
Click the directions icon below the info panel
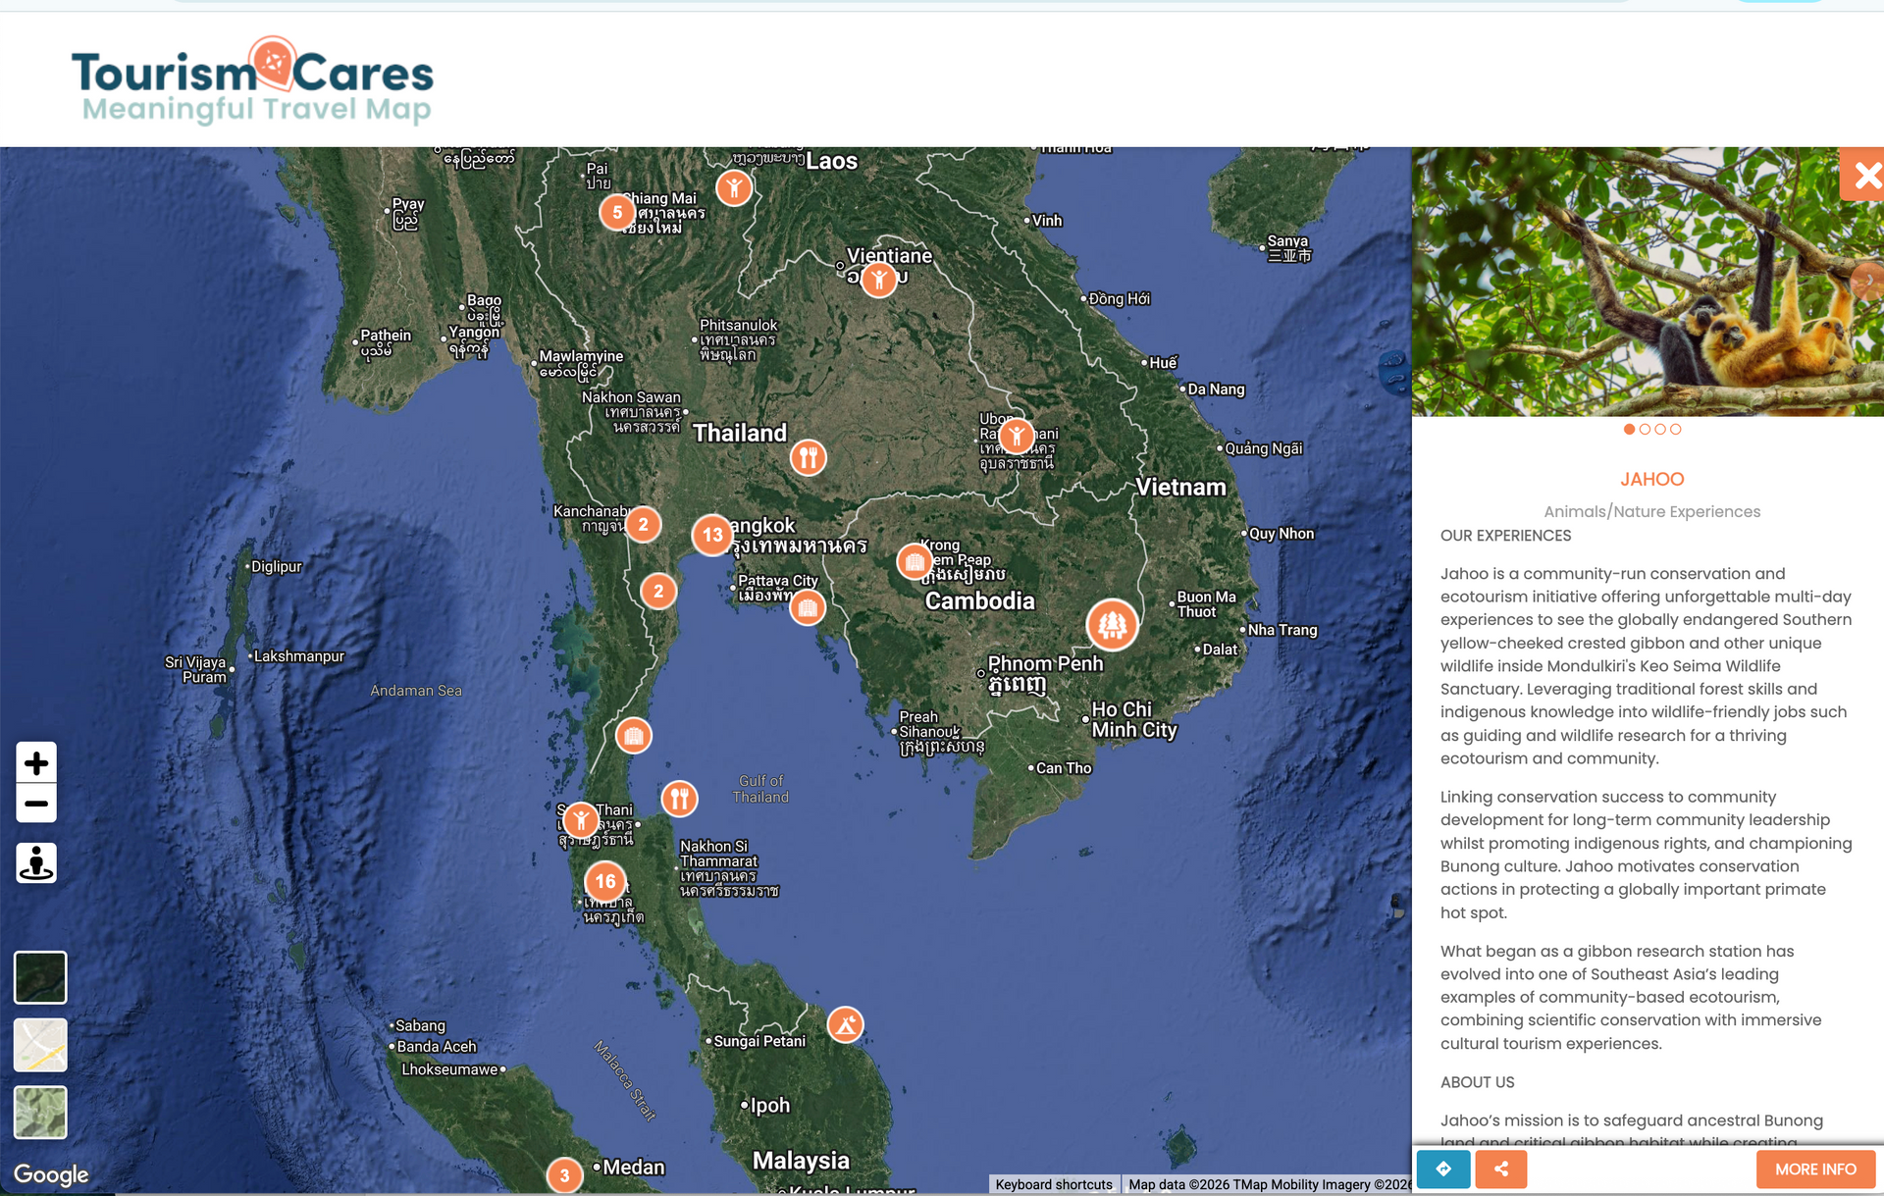click(x=1441, y=1169)
